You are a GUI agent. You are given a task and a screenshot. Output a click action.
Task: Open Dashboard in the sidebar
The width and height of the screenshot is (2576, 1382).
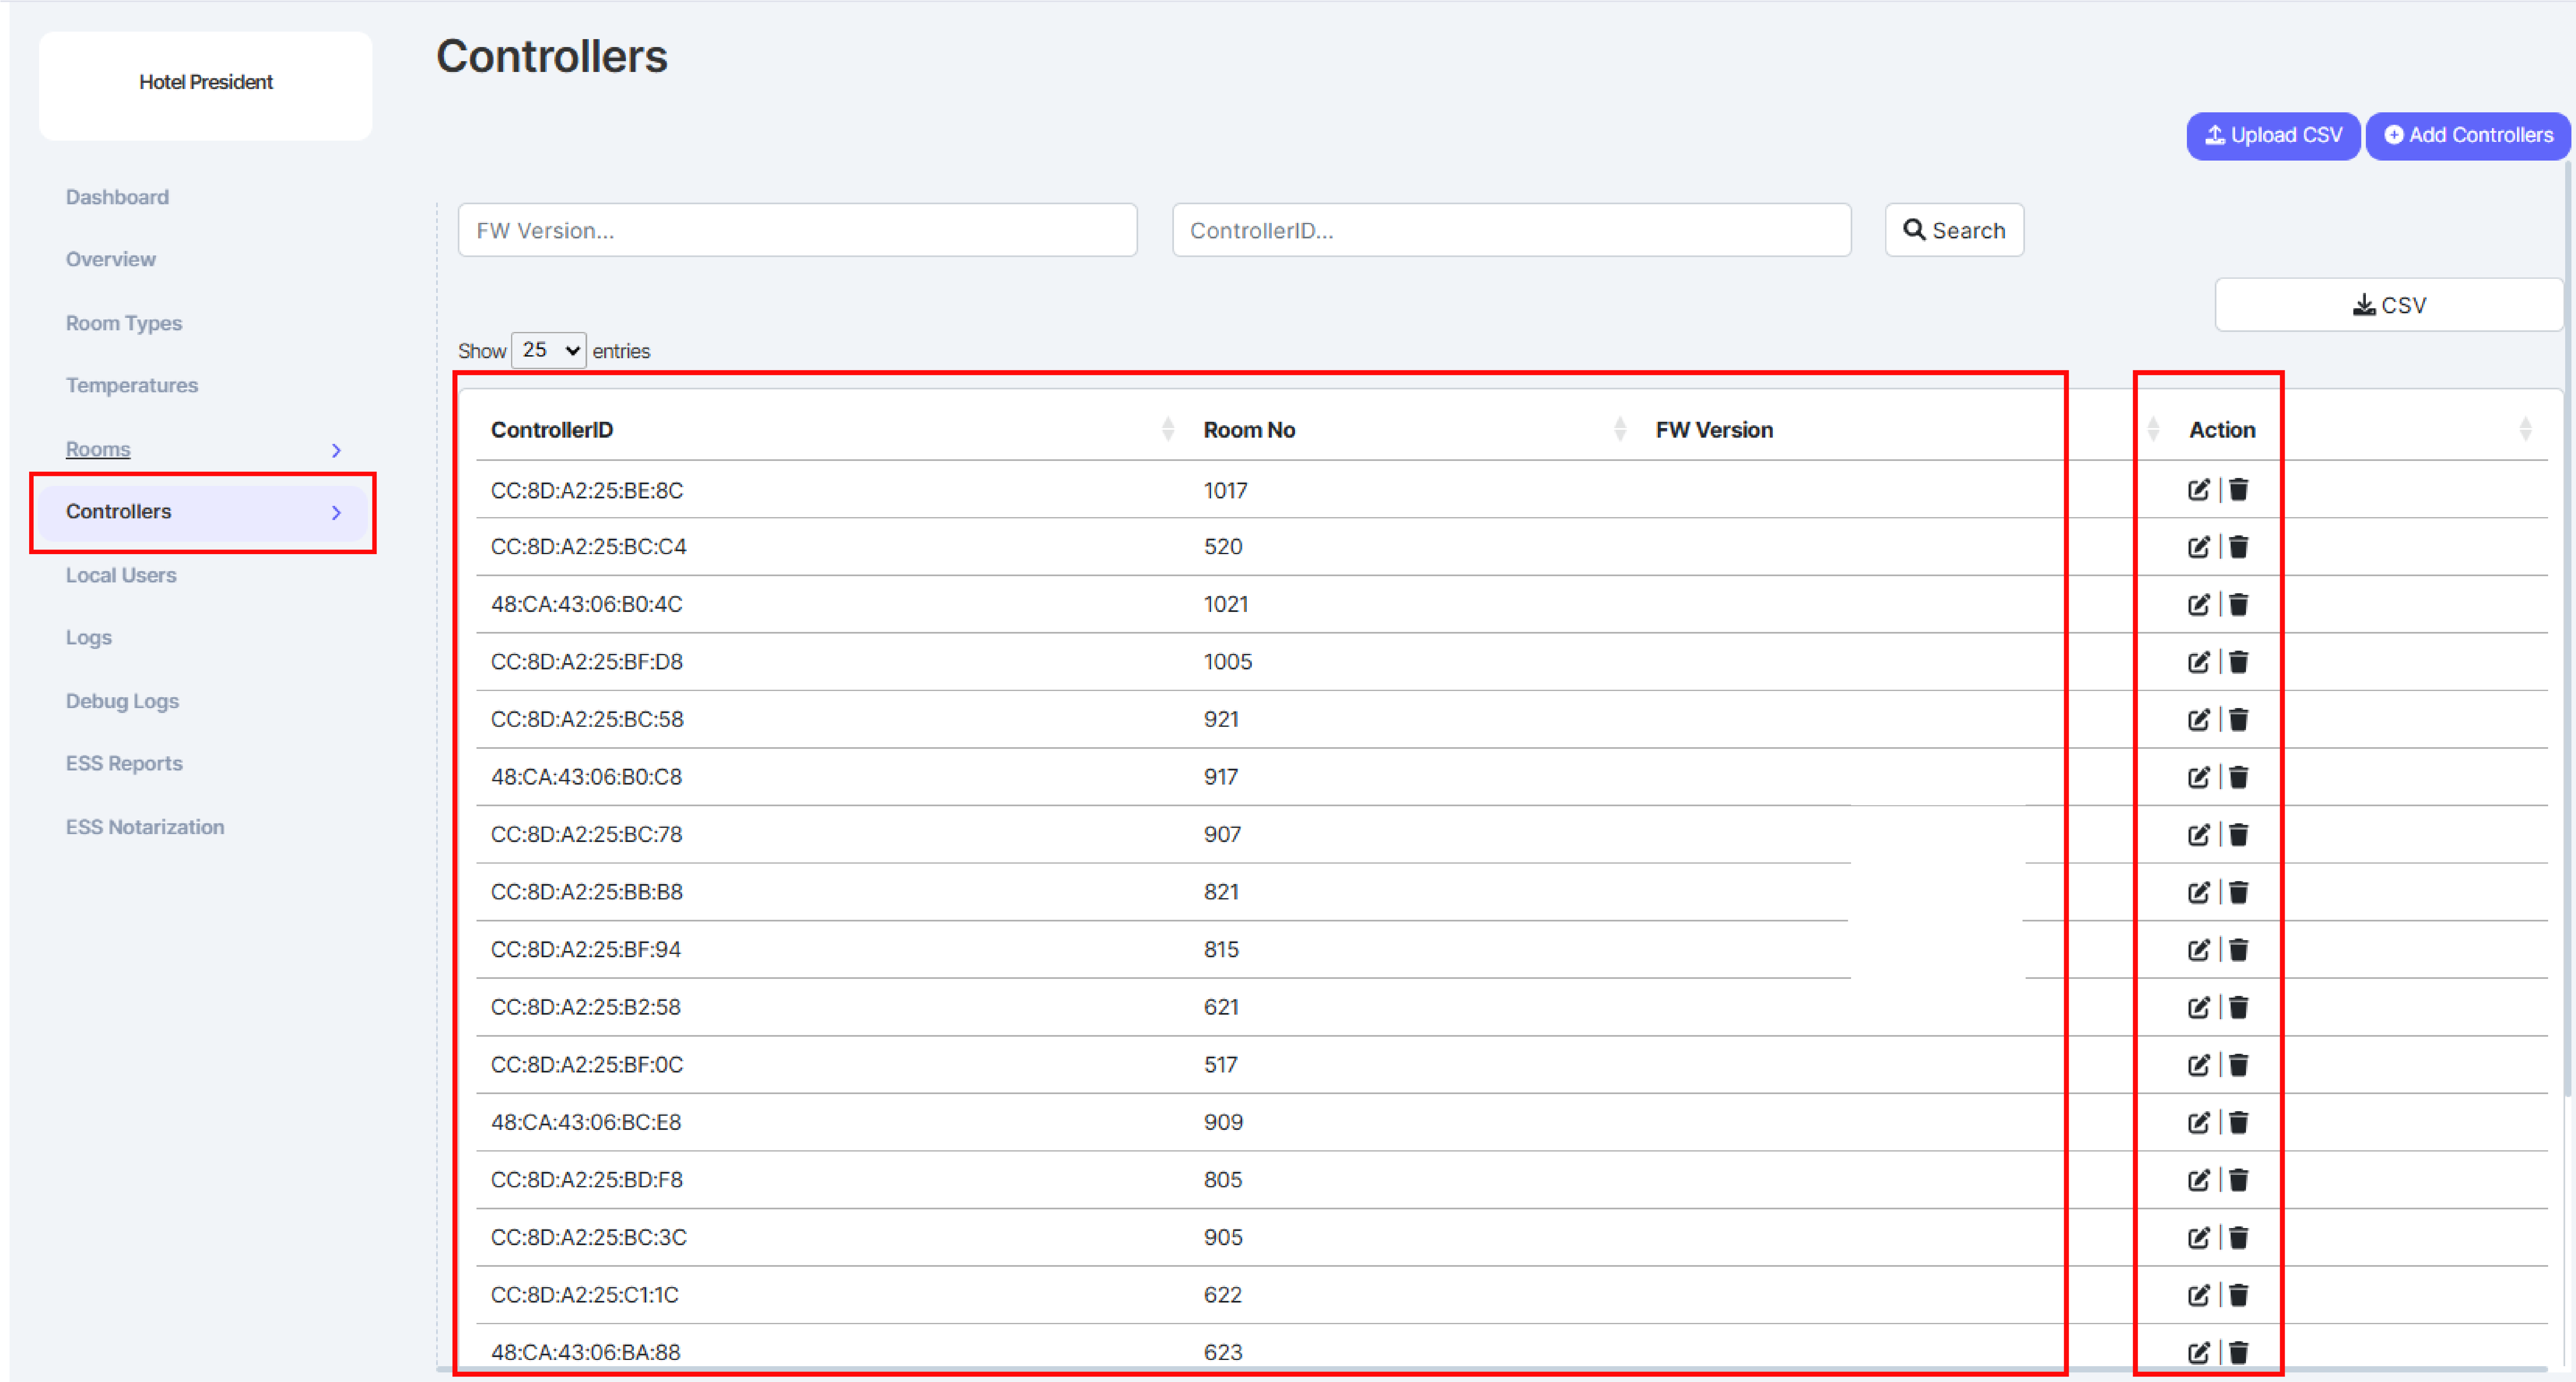pos(117,197)
